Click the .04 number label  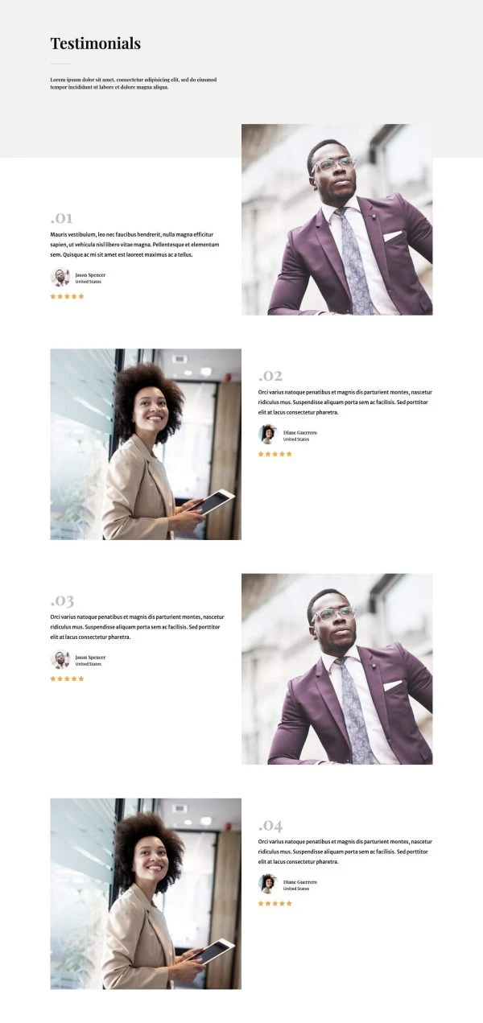tap(270, 826)
